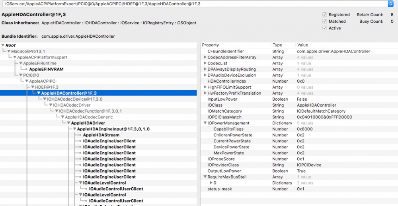Expand the CodecList property
Screen dimensions: 398x206
(x=205, y=63)
